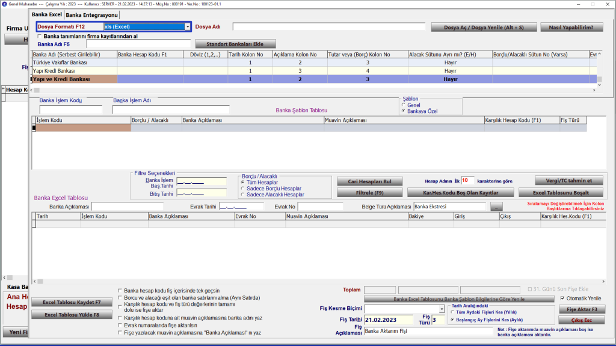The width and height of the screenshot is (616, 346).
Task: Click the Fiş Tarihi date field
Action: (x=389, y=320)
